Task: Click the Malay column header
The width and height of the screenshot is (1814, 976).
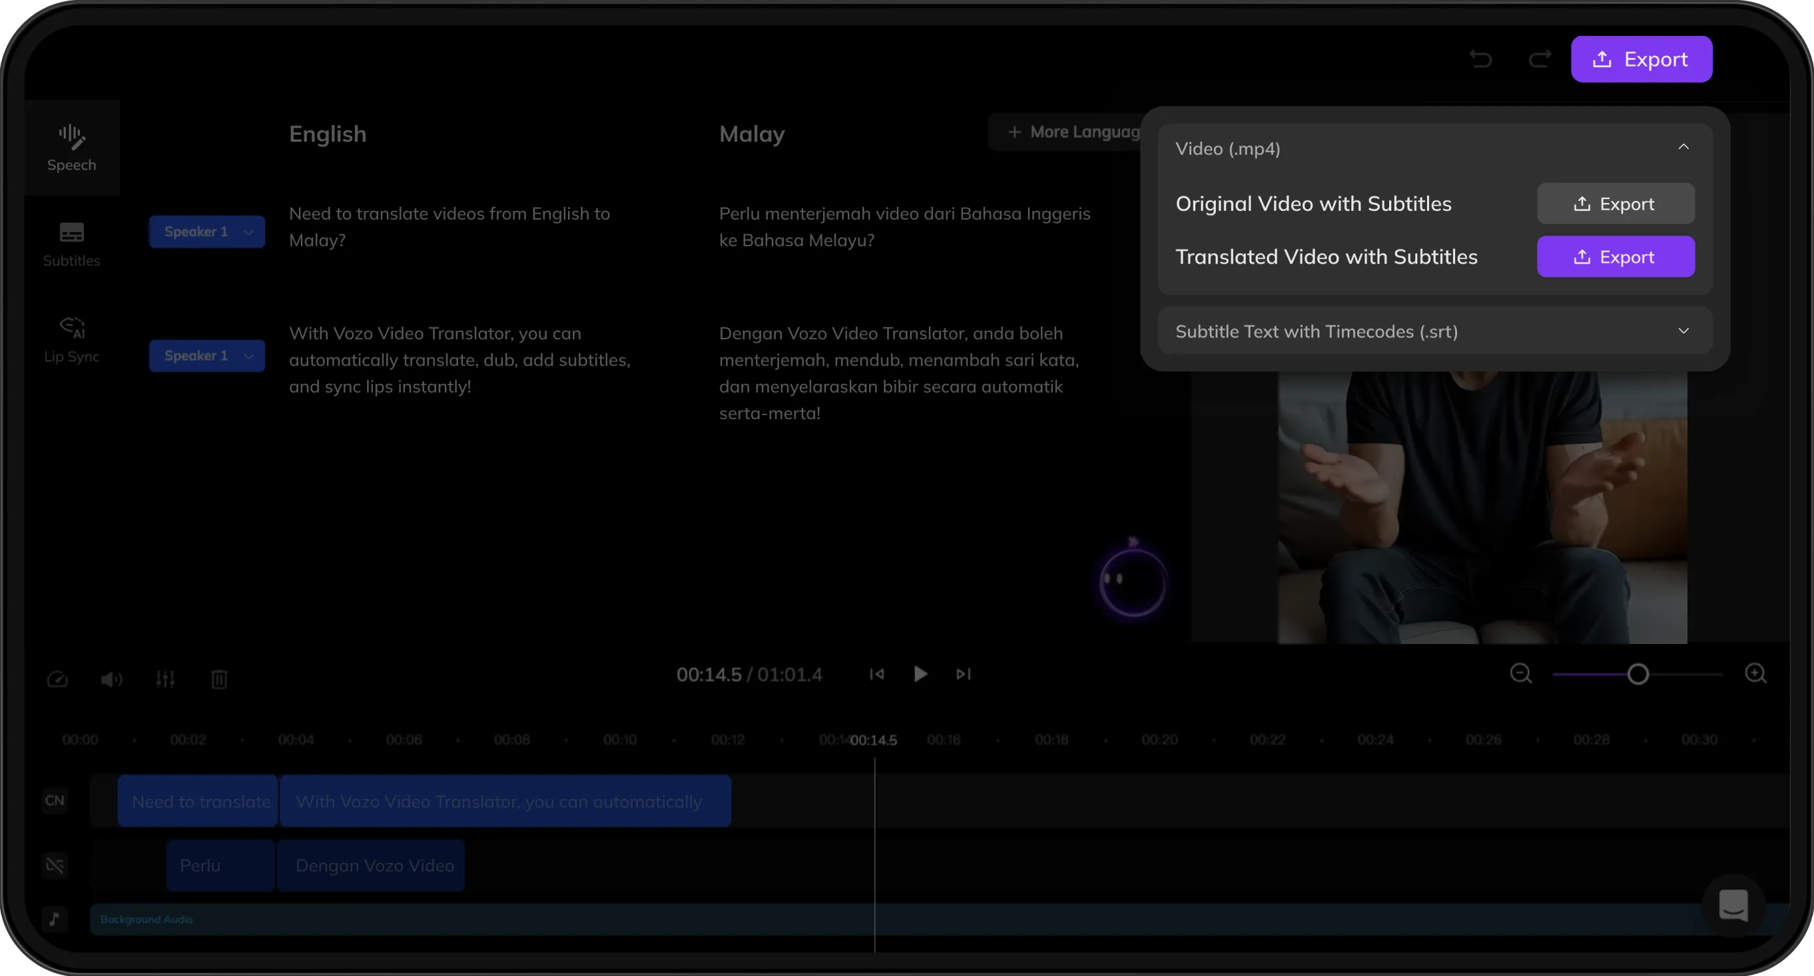Action: coord(752,134)
